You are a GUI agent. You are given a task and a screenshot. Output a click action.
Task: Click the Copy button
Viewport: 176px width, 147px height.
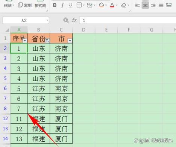pyautogui.click(x=25, y=5)
